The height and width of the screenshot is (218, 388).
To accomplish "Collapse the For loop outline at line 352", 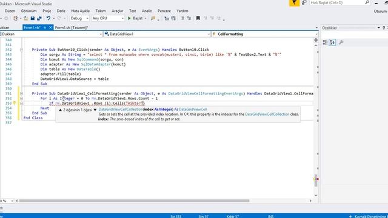I will [x=21, y=98].
